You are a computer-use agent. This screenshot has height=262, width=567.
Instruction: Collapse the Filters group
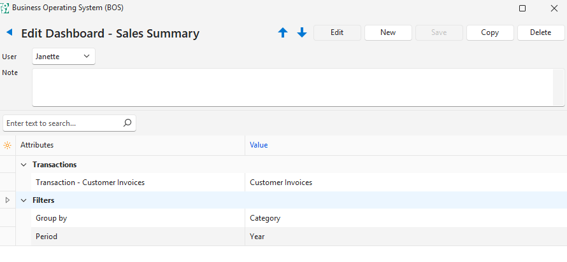click(24, 200)
